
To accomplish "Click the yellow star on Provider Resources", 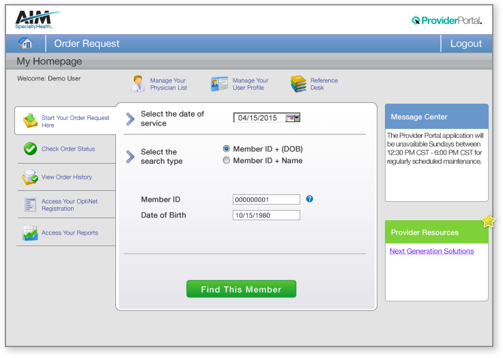I will [488, 221].
